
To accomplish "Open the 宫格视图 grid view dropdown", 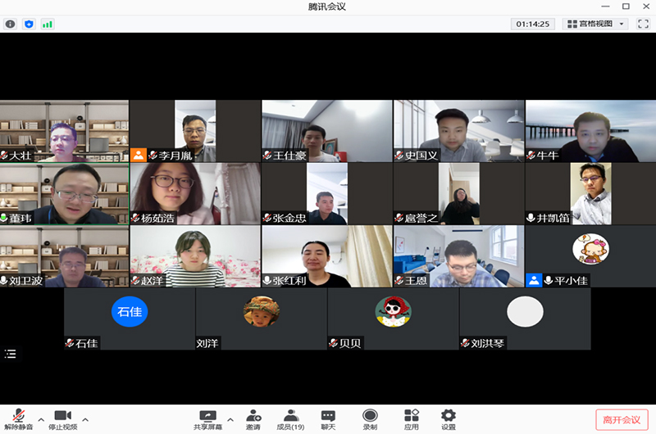I will tap(595, 24).
